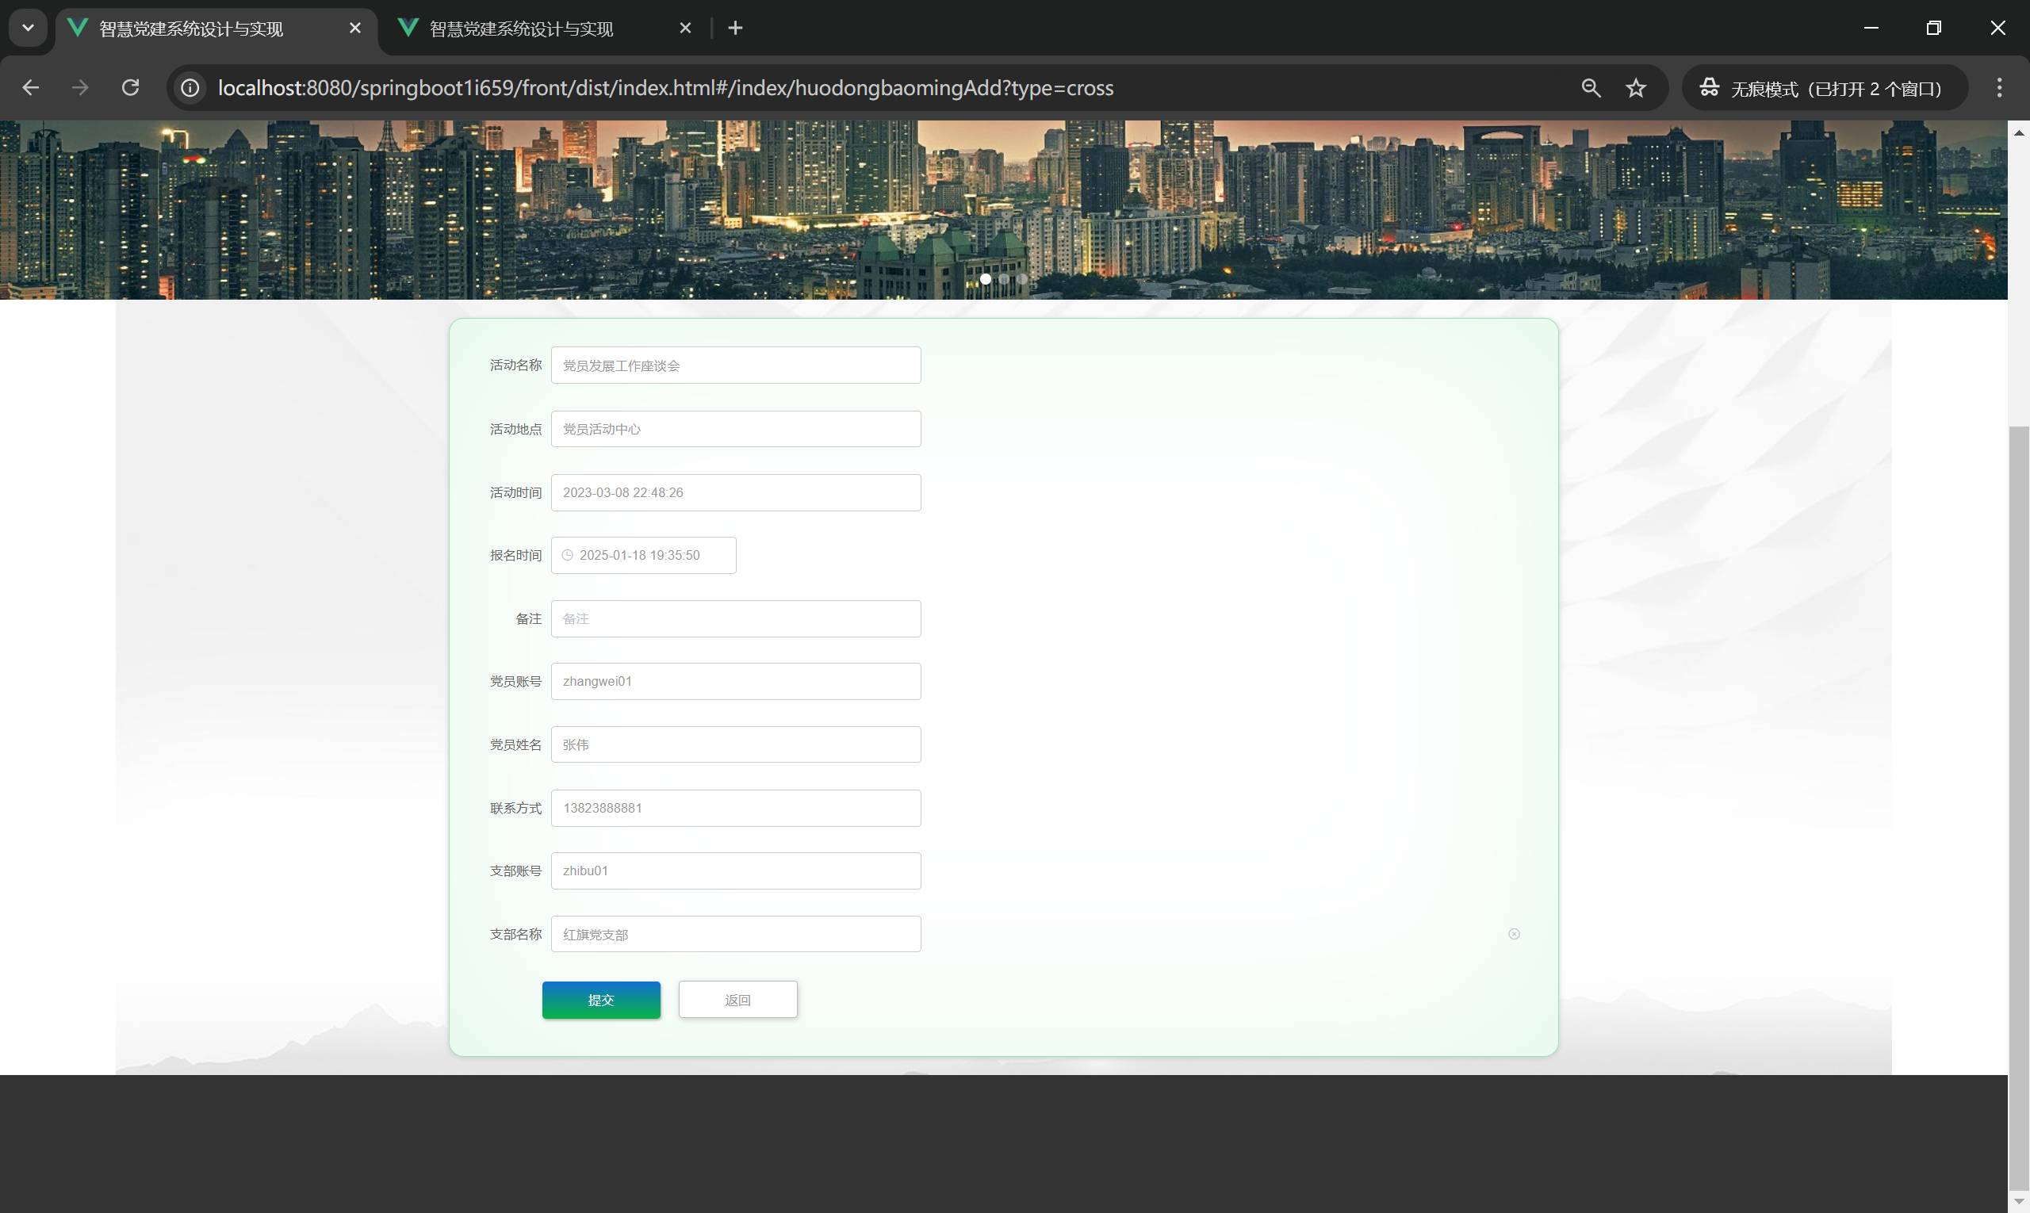Click the 党员账号 field showing zhangwei01
Viewport: 2030px width, 1213px height.
[736, 682]
